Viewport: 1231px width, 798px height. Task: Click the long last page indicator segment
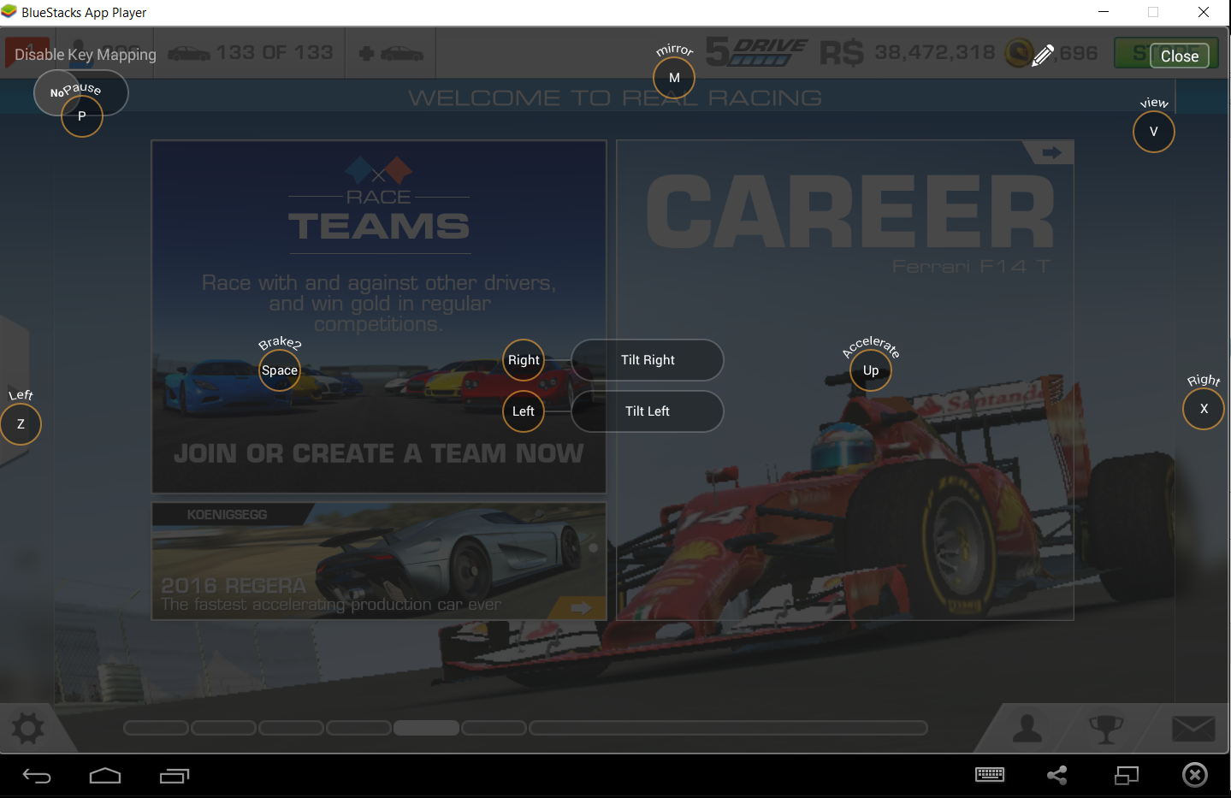coord(729,728)
